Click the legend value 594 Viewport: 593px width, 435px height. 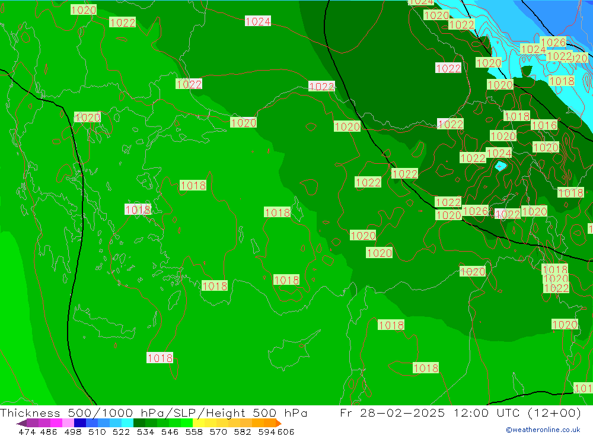coord(267,431)
